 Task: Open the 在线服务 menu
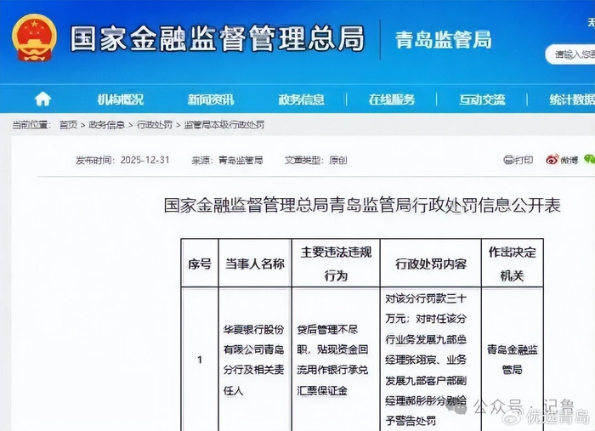point(392,99)
